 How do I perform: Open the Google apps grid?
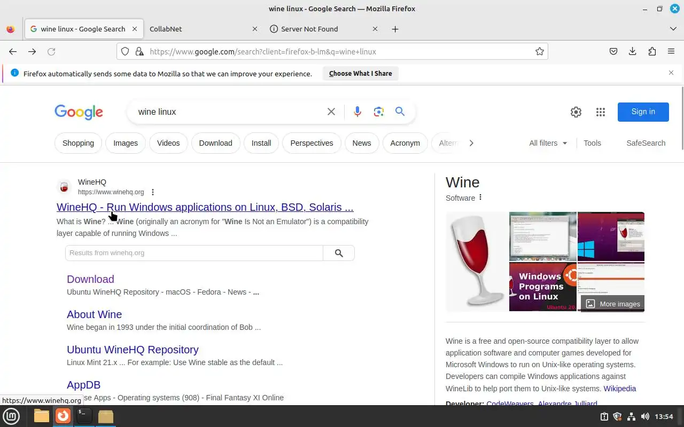coord(601,112)
